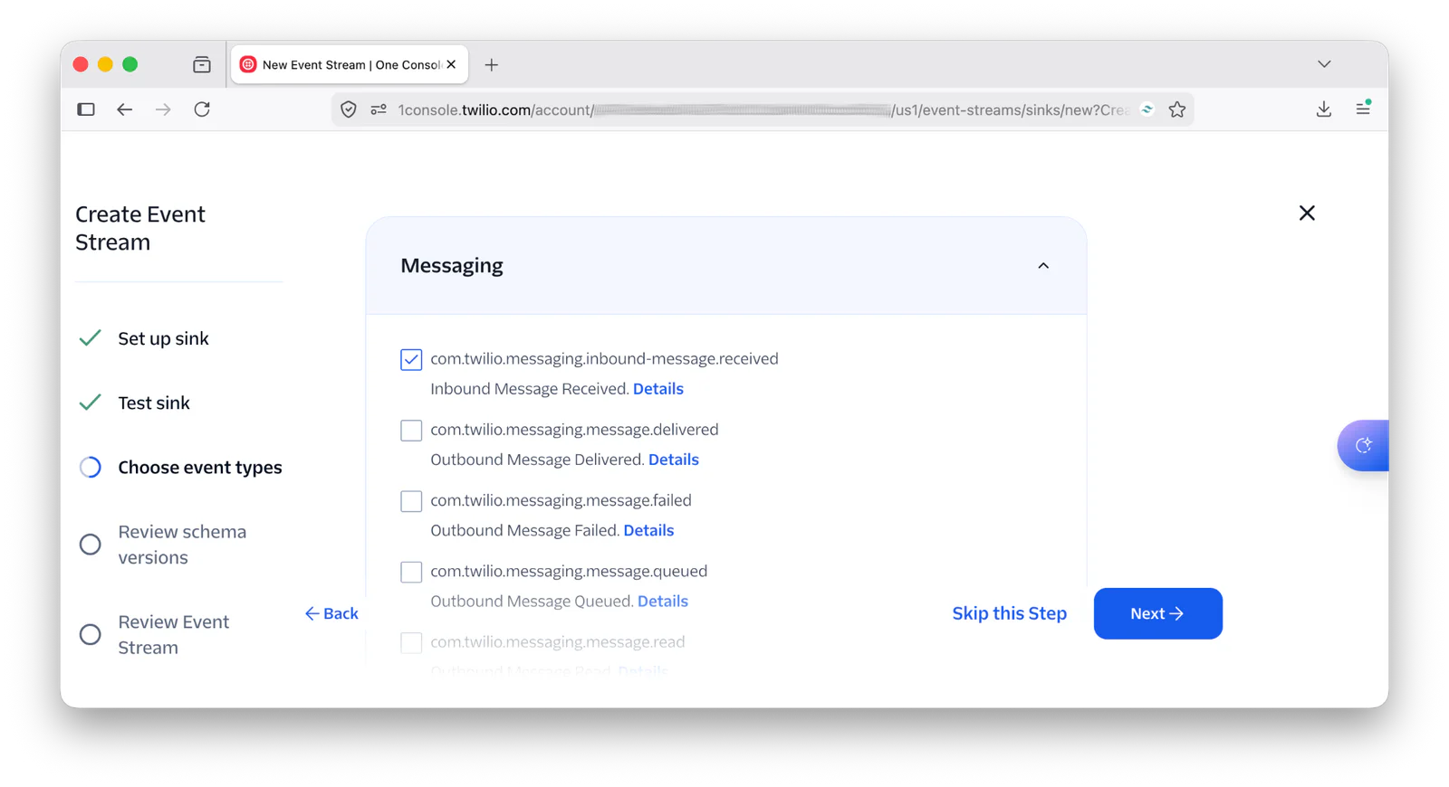Open site permissions icon in address bar
This screenshot has height=787, width=1449.
coord(379,109)
